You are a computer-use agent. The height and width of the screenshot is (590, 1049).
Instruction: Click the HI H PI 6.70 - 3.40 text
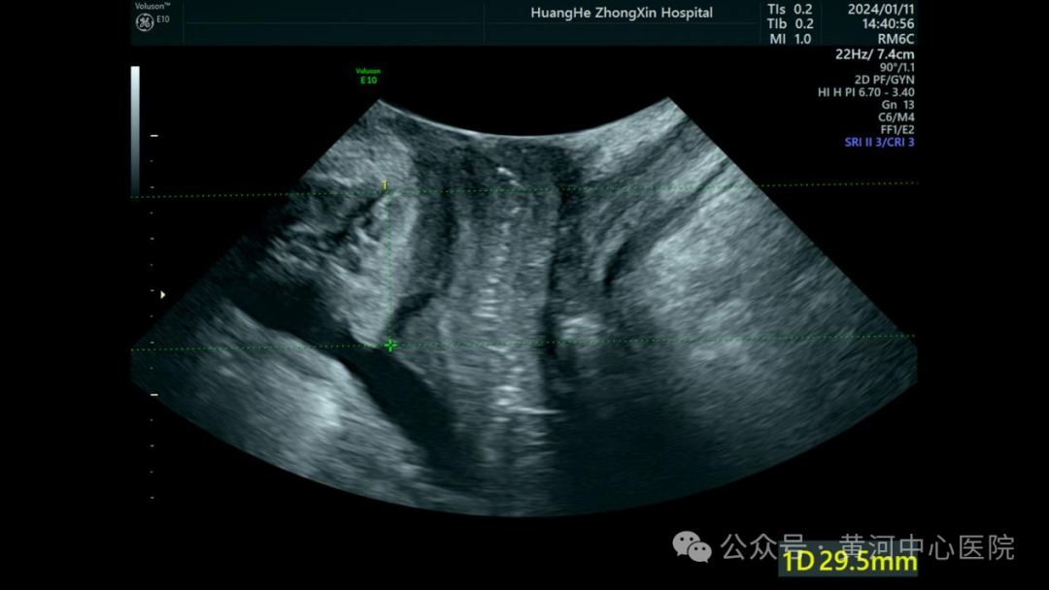[865, 92]
